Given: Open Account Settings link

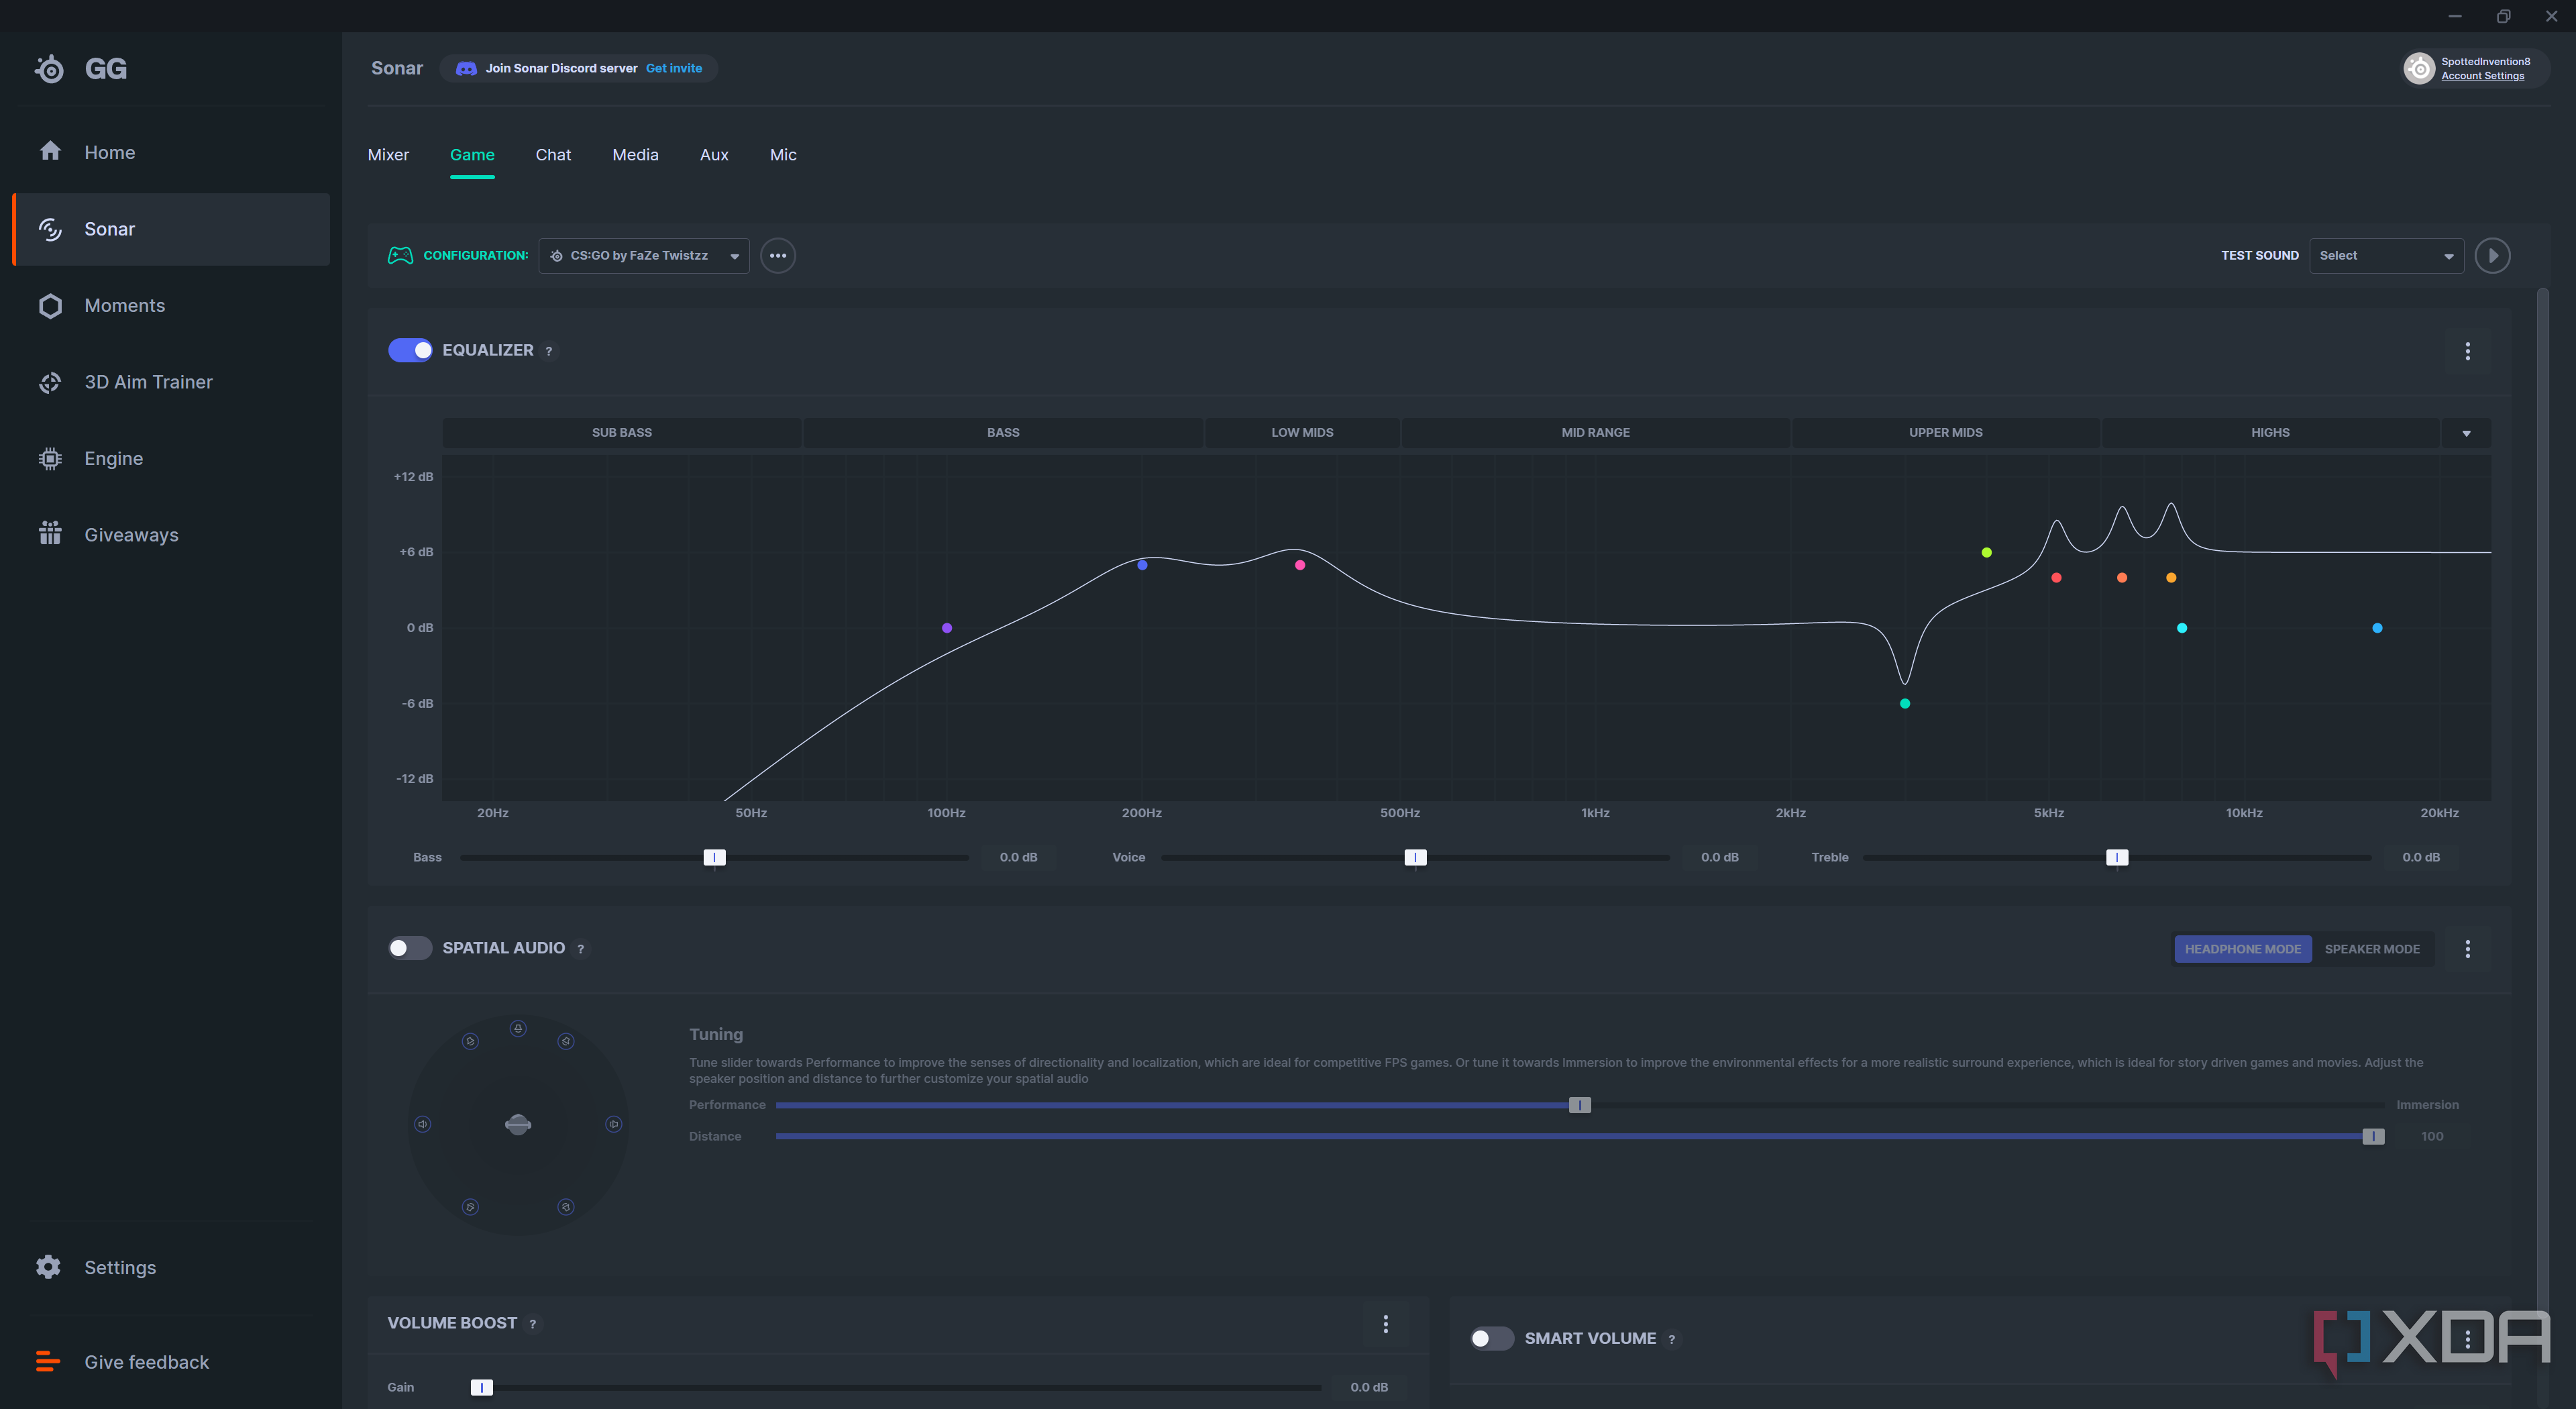Looking at the screenshot, I should click(x=2482, y=76).
